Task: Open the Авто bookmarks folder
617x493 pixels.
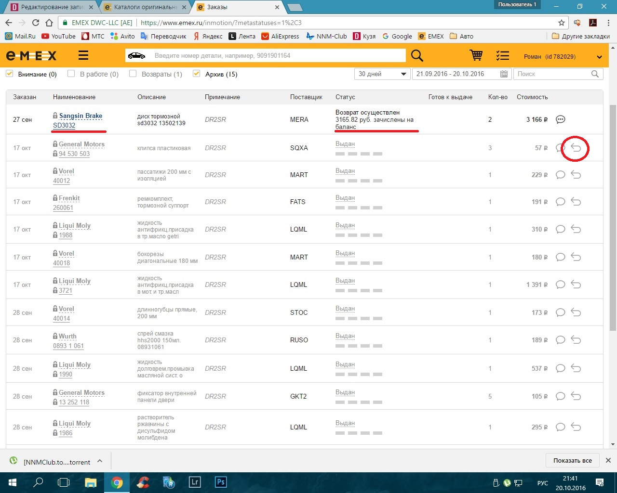Action: pyautogui.click(x=461, y=36)
